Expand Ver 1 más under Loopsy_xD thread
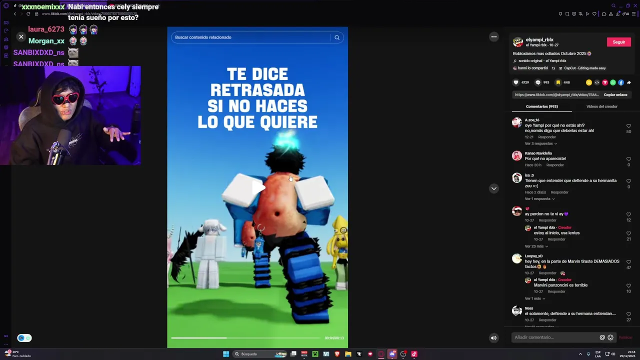This screenshot has height=360, width=640. pyautogui.click(x=535, y=298)
